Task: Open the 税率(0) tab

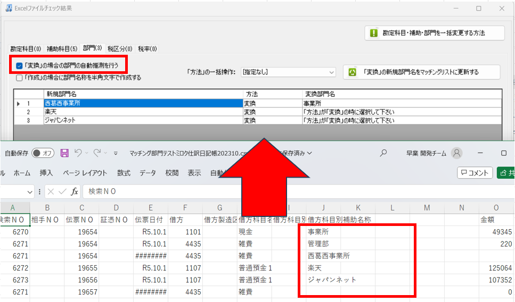Action: pyautogui.click(x=148, y=49)
